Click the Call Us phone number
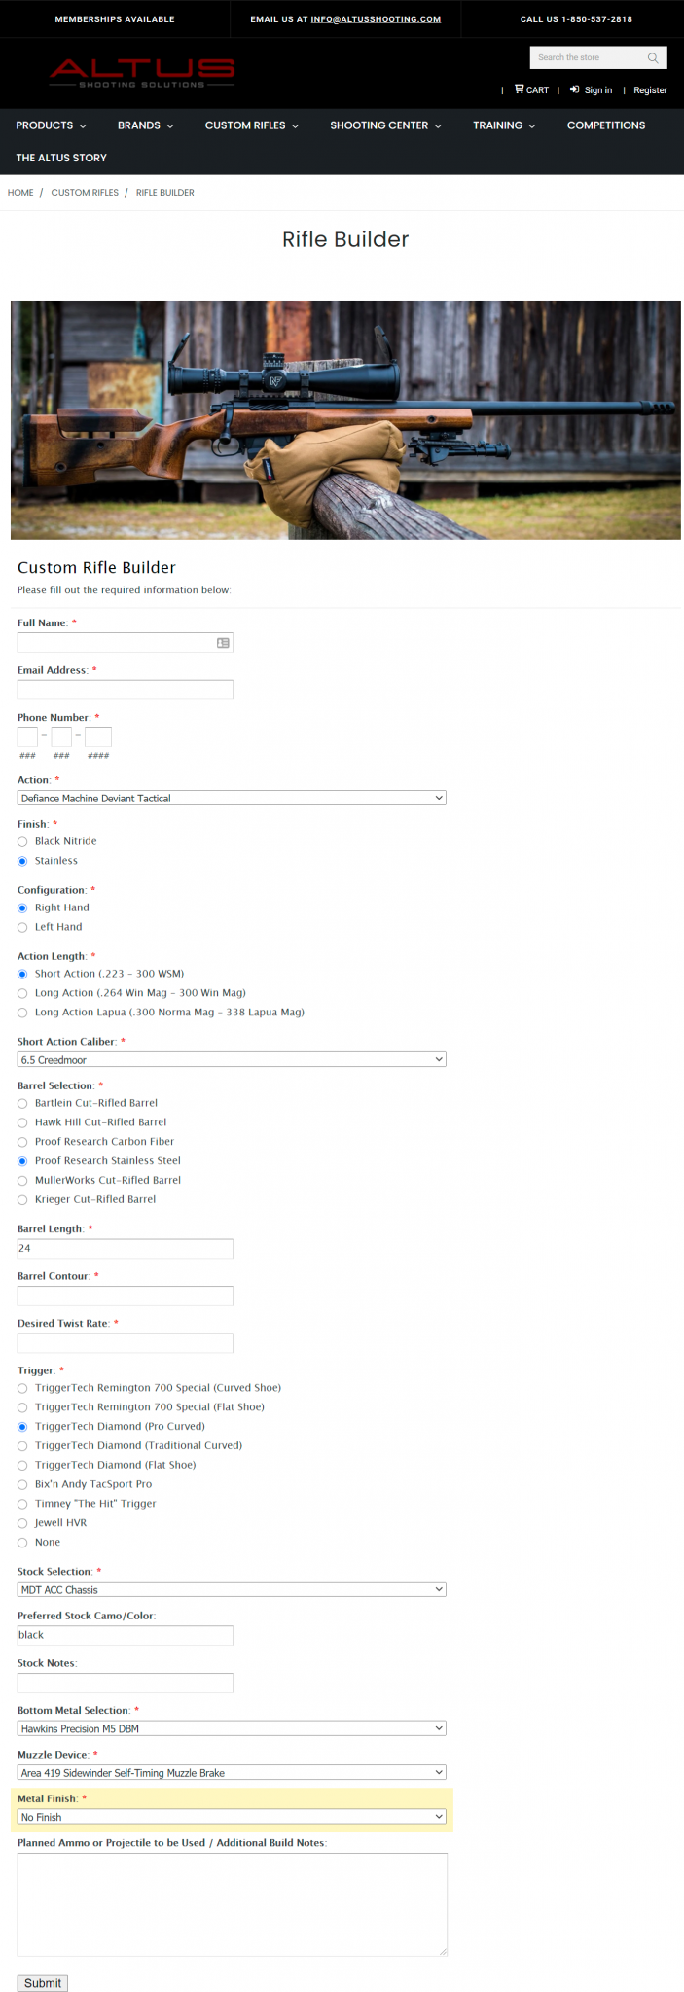The height and width of the screenshot is (1992, 684). coord(576,19)
